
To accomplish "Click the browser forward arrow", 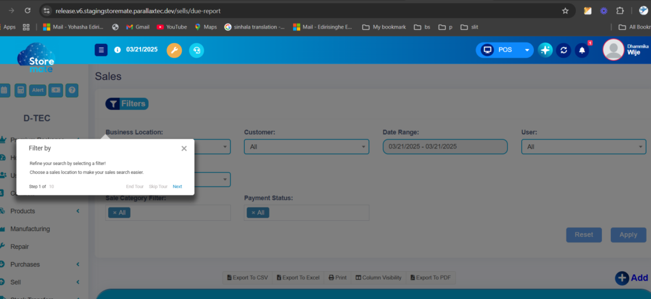I will pos(11,11).
